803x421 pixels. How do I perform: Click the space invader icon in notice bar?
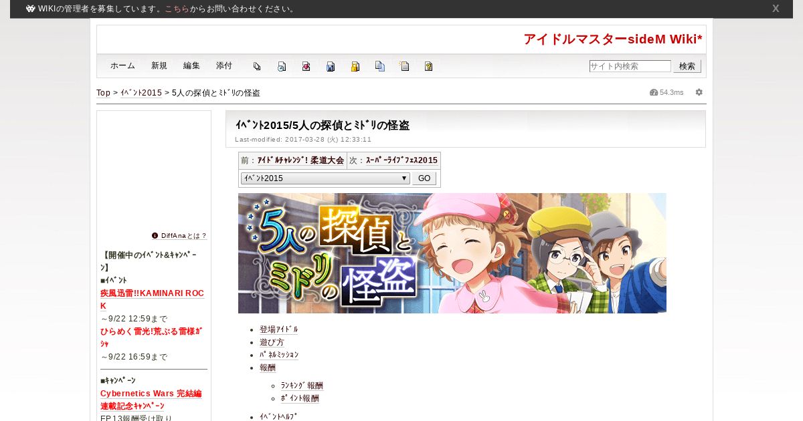pyautogui.click(x=31, y=9)
